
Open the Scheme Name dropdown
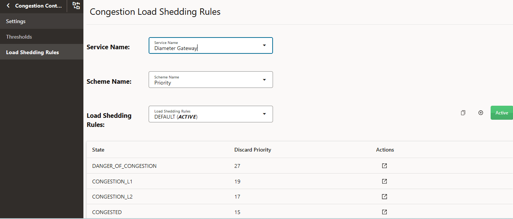[264, 80]
